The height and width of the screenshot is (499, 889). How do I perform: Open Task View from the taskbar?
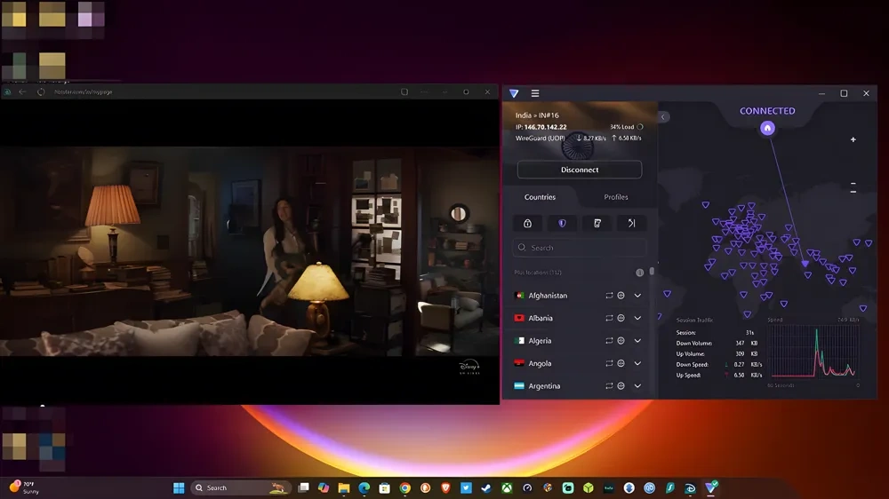(303, 487)
